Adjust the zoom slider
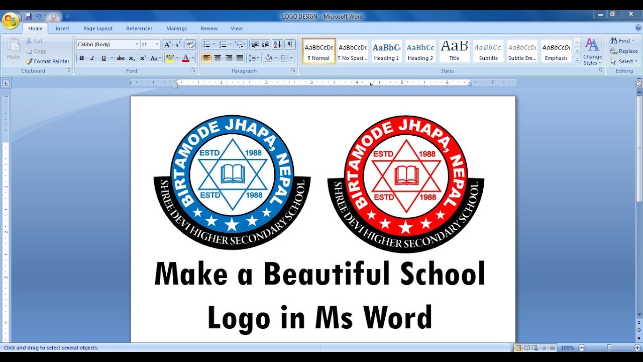Image resolution: width=643 pixels, height=362 pixels. click(x=609, y=347)
